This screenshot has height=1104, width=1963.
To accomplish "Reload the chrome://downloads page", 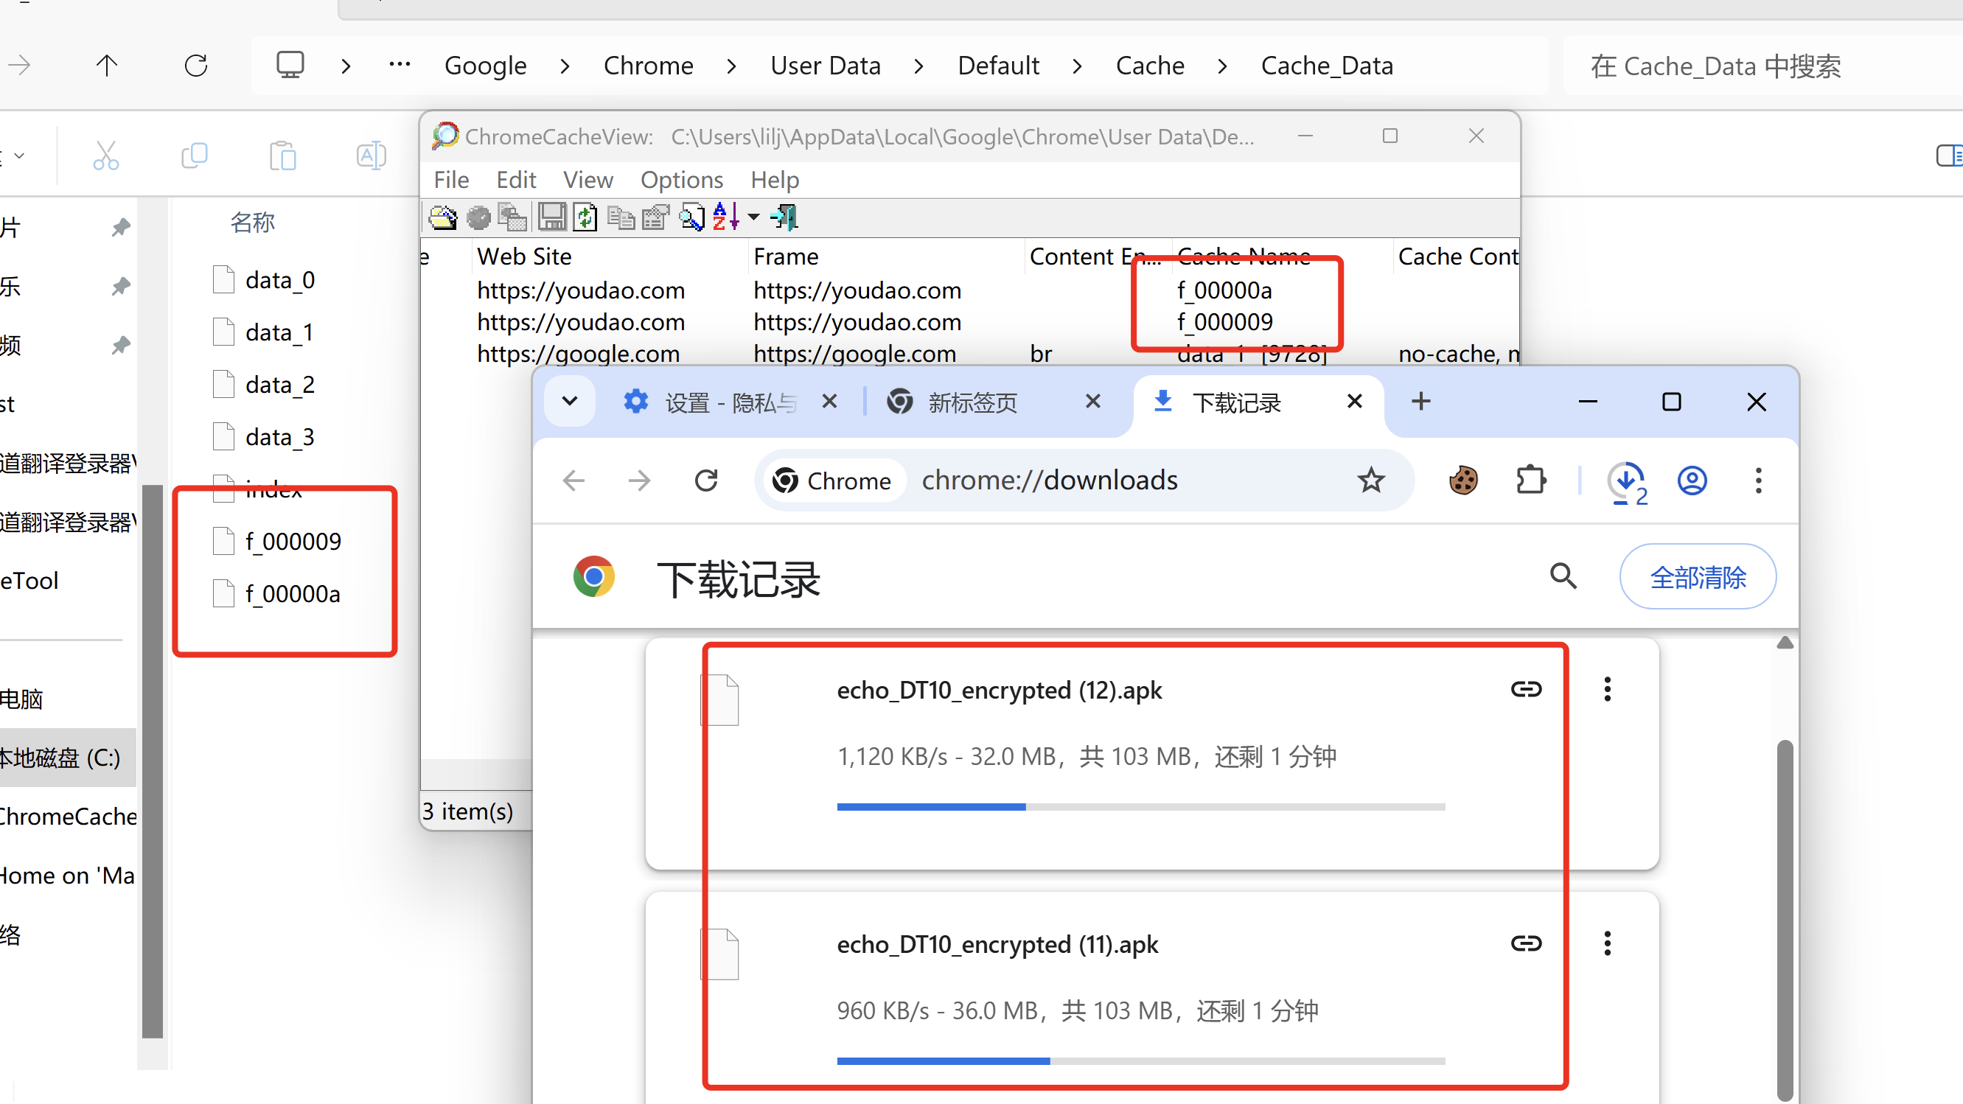I will 706,481.
